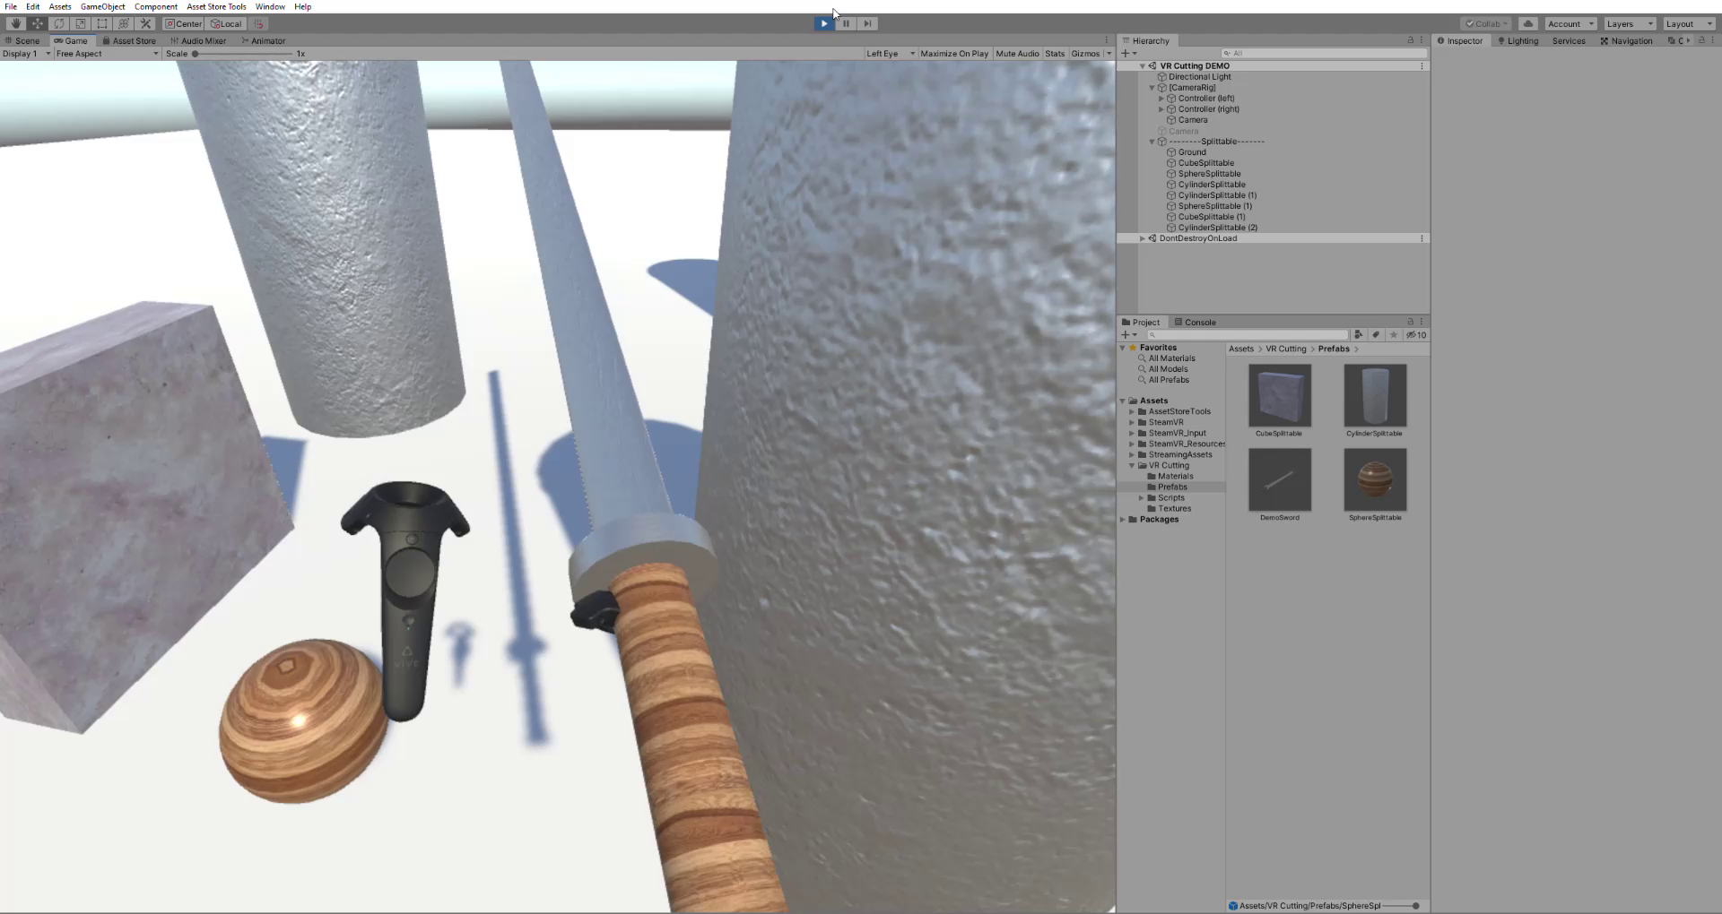The height and width of the screenshot is (914, 1722).
Task: Open DontDestroyOnLoad scene options menu
Action: tap(1422, 238)
